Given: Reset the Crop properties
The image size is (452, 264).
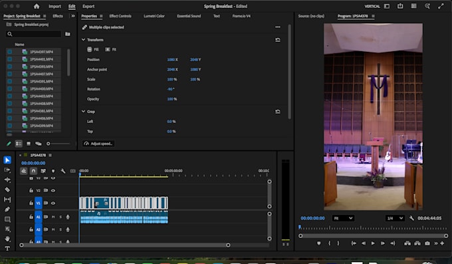Looking at the screenshot, I should (278, 111).
